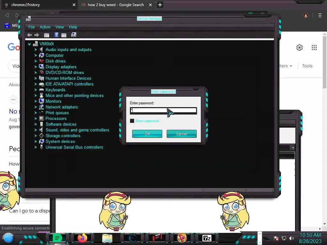
Task: Switch to the how 2 buy weed tab
Action: [116, 5]
